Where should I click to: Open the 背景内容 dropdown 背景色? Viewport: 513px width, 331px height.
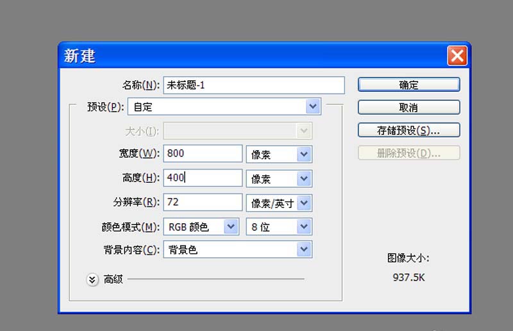pyautogui.click(x=237, y=250)
